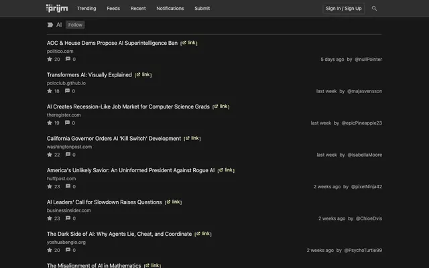This screenshot has height=268, width=429.
Task: View profile @PsychoTurtle99
Action: [x=363, y=250]
